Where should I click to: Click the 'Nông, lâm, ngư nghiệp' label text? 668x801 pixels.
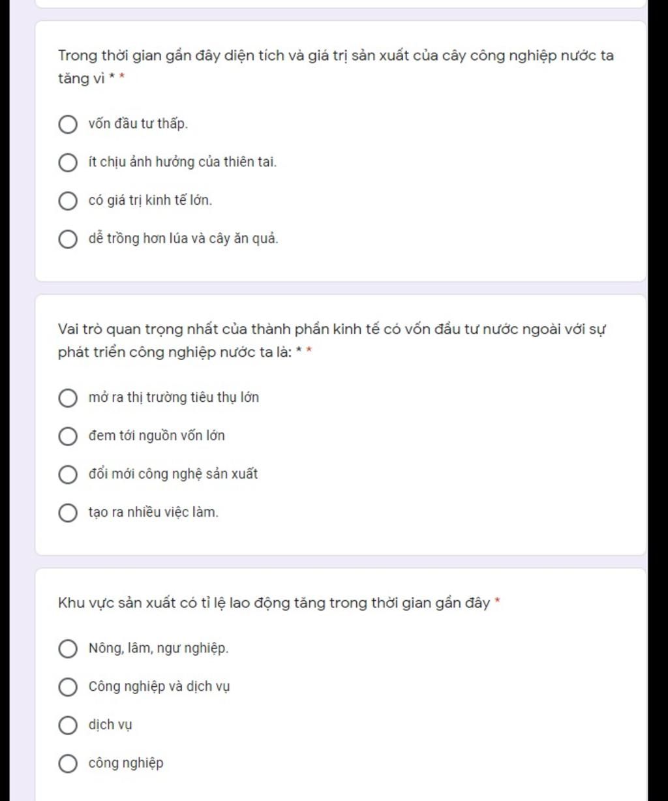159,648
